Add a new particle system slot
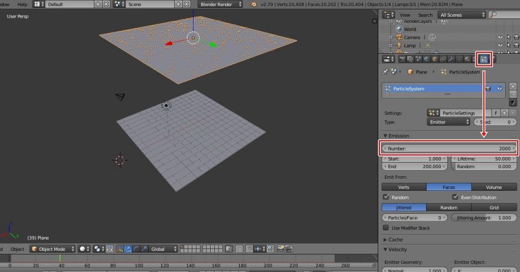 click(x=513, y=87)
